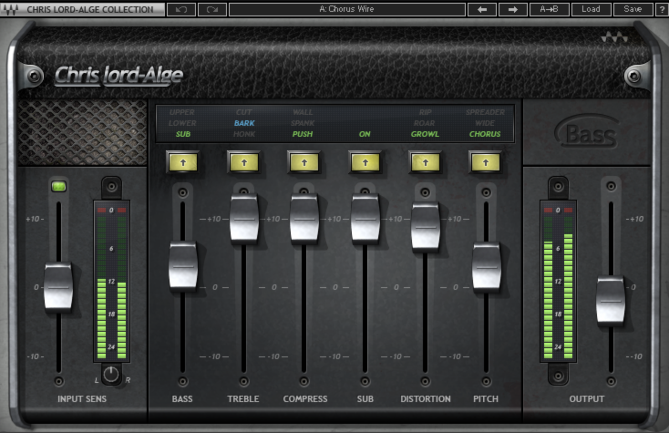This screenshot has width=669, height=433.
Task: Toggle the green input sensitivity LED
Action: pos(59,186)
